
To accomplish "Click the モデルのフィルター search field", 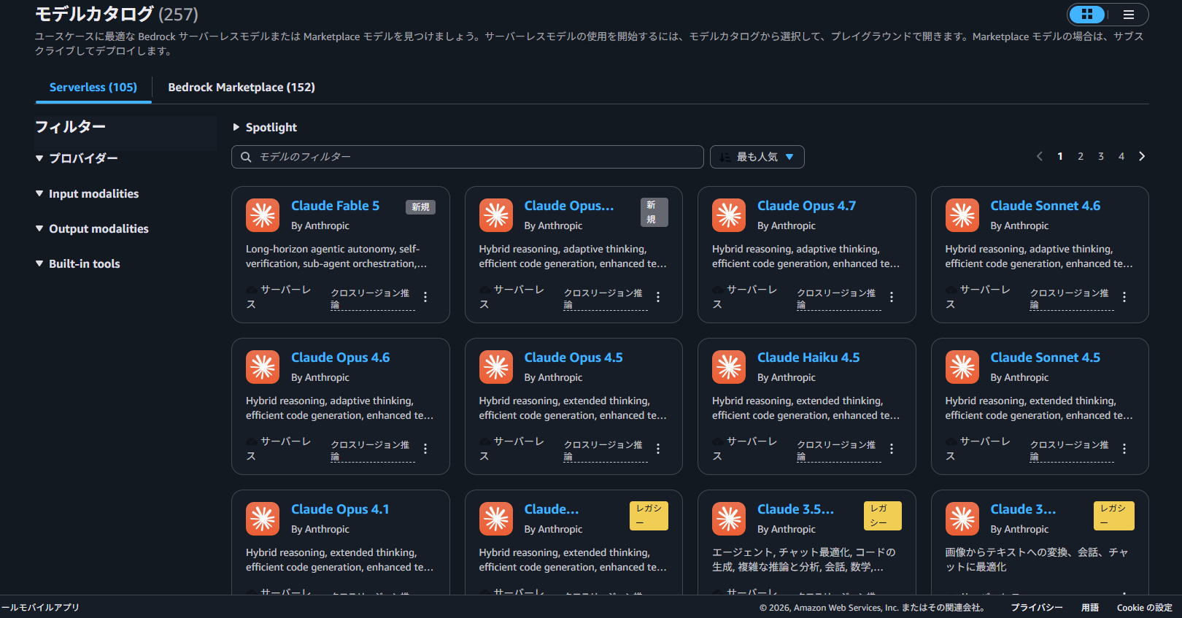I will tap(468, 157).
